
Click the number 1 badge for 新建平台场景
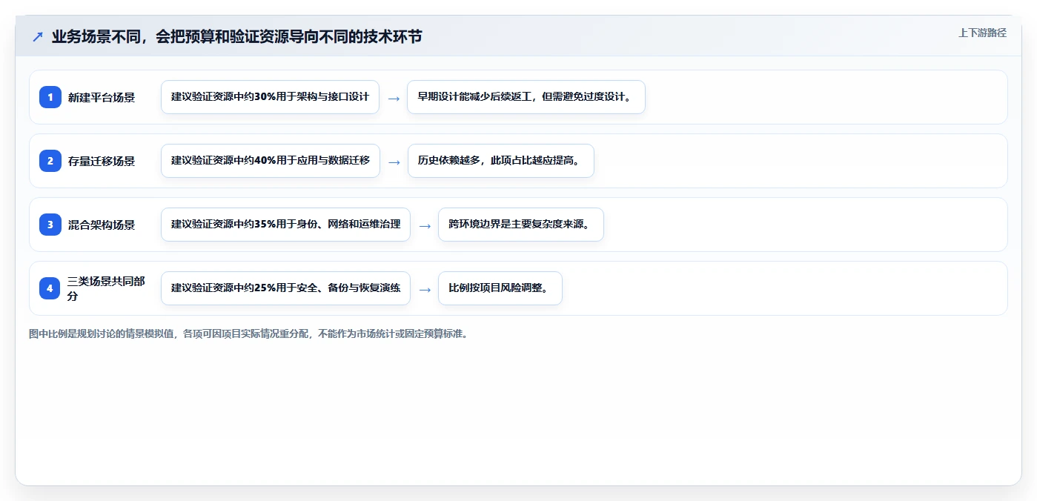click(x=50, y=97)
